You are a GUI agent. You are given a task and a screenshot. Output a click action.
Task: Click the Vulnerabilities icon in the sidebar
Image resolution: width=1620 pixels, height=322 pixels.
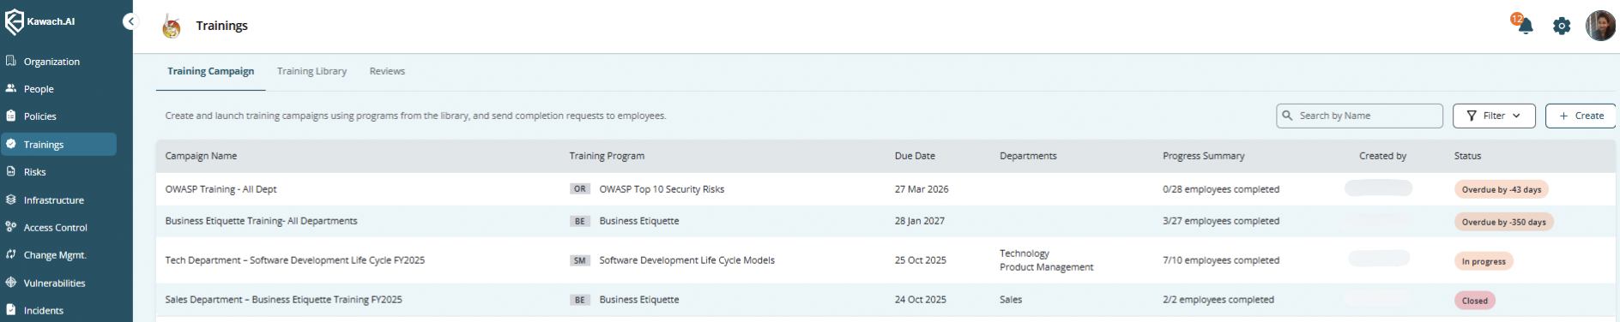pyautogui.click(x=11, y=283)
